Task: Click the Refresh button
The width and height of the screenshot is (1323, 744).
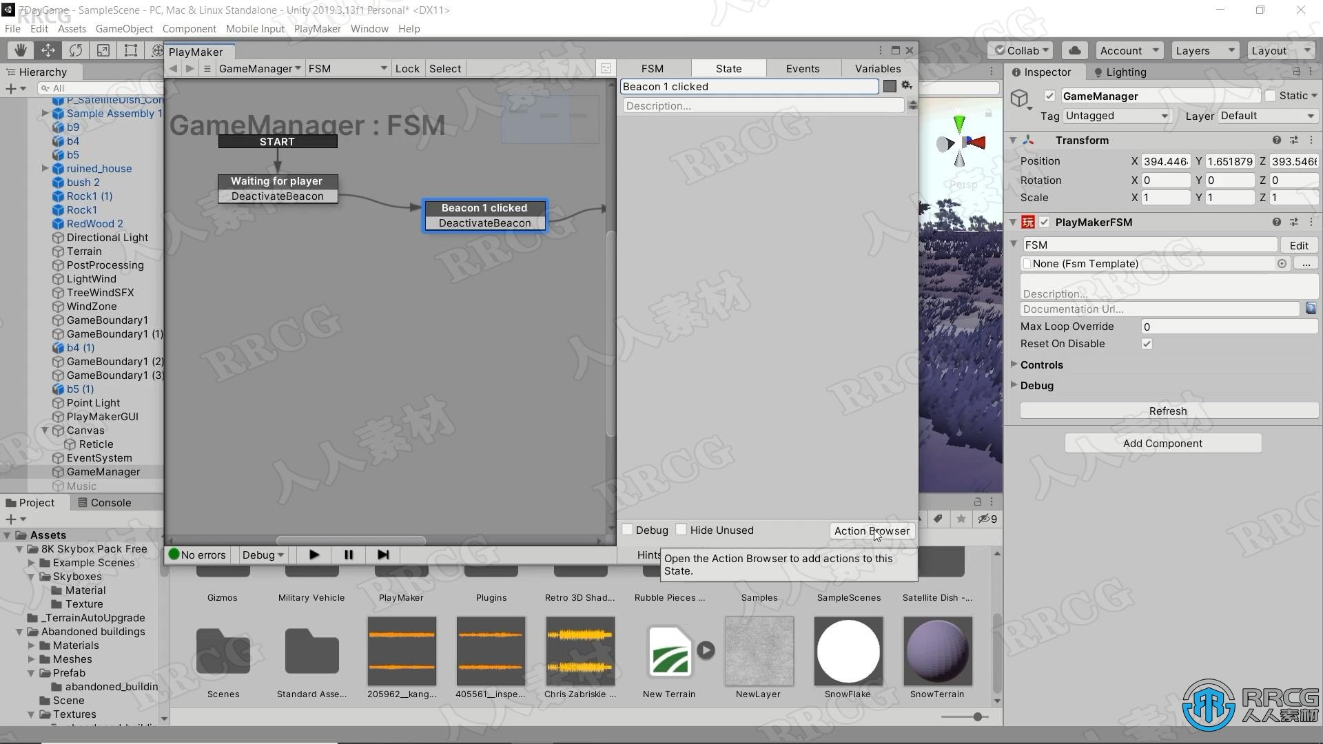Action: pos(1168,411)
